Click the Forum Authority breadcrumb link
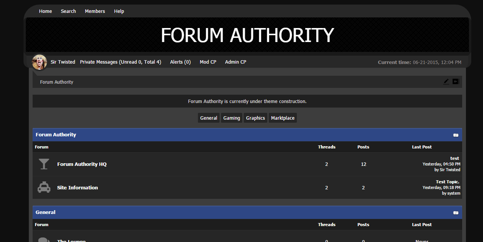Viewport: 483px width, 242px height. tap(56, 82)
